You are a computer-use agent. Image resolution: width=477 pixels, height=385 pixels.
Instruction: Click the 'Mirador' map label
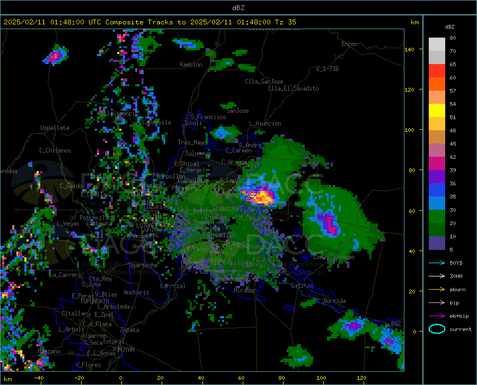[245, 291]
